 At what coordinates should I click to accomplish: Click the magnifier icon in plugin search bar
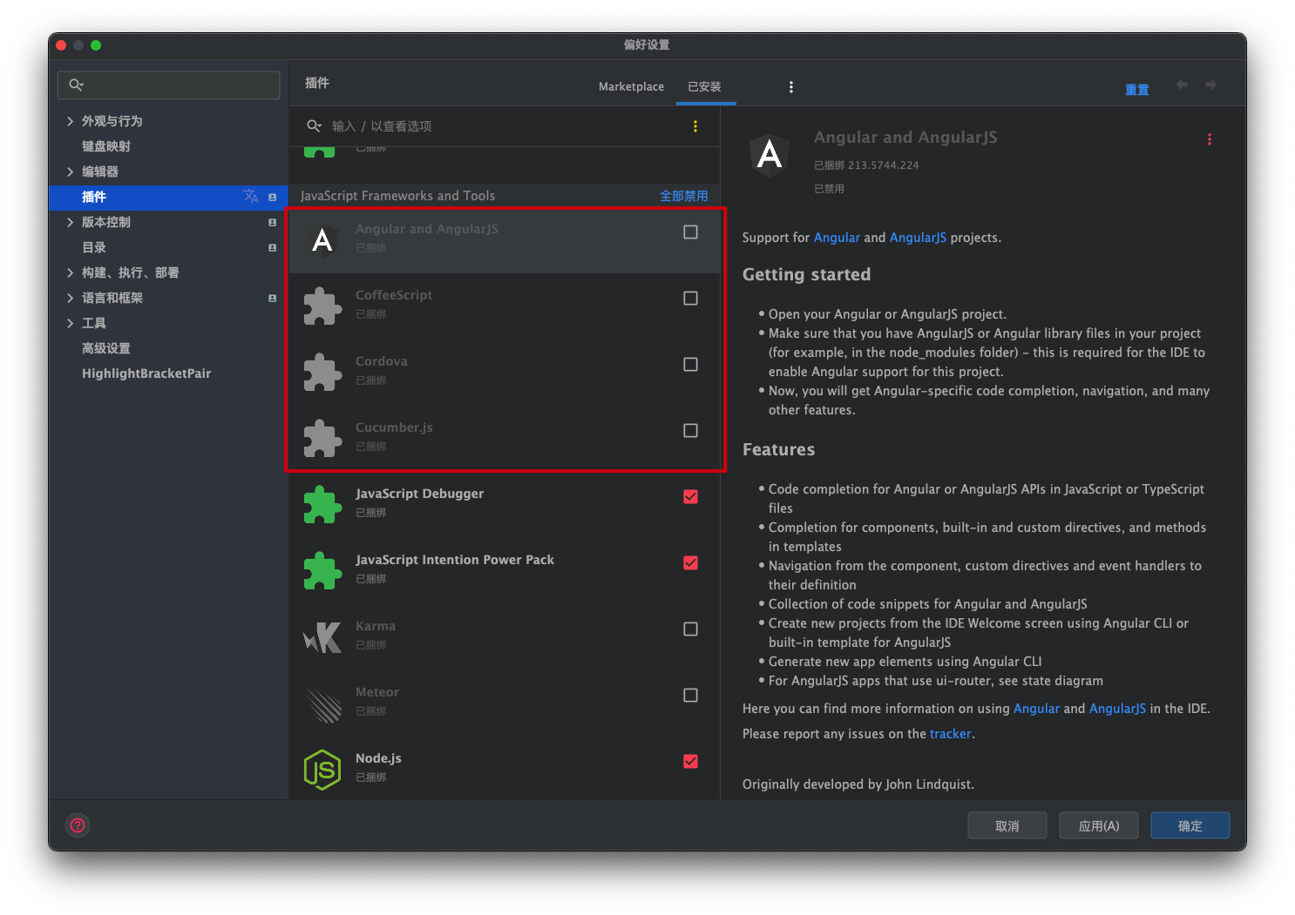pos(314,126)
